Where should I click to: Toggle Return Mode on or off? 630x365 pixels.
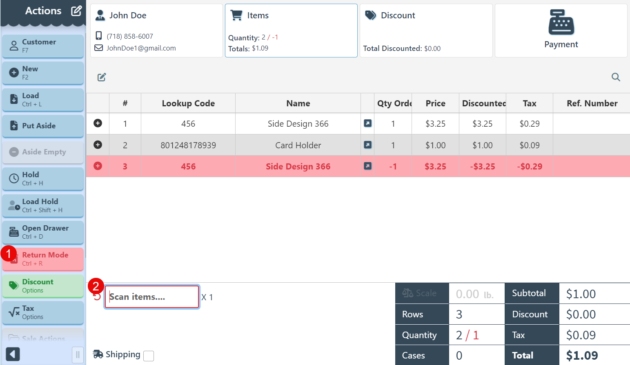[43, 259]
